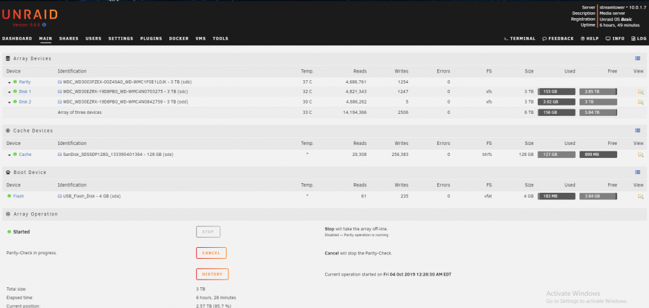Open Cache device dropdown arrow
This screenshot has height=308, width=649.
[x=10, y=155]
